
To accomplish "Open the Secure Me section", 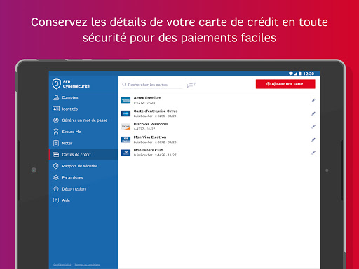I will (83, 132).
